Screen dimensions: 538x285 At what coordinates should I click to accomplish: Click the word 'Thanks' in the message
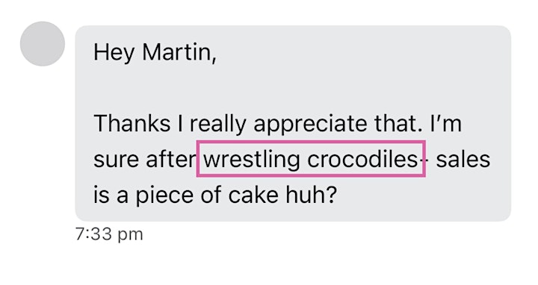click(x=132, y=123)
